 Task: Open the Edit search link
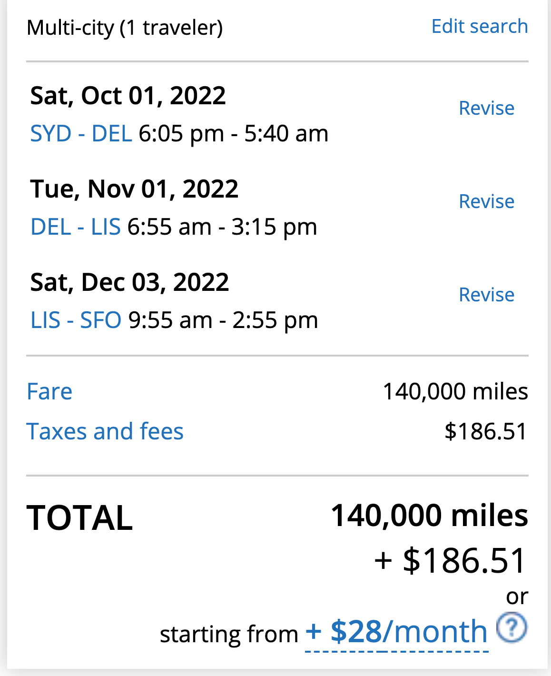[479, 26]
